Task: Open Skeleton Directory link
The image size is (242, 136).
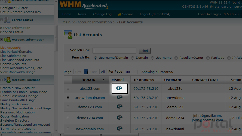Action: pyautogui.click(x=15, y=120)
